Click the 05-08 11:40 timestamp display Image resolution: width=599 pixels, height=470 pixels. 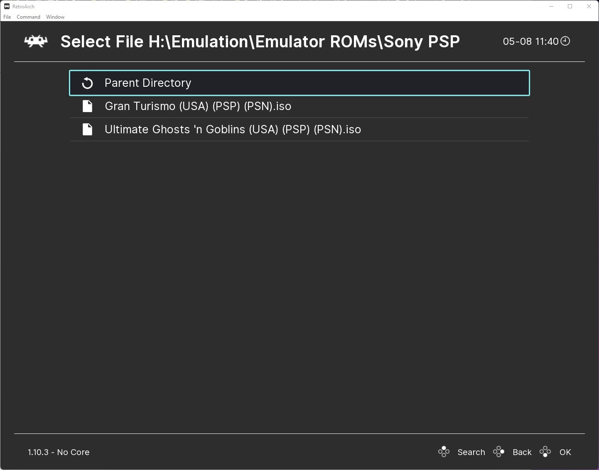[x=531, y=41]
